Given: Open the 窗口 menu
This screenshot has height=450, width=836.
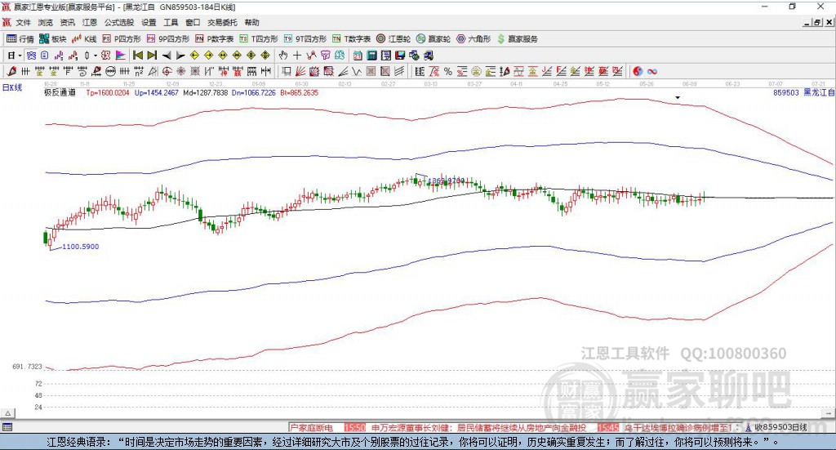Looking at the screenshot, I should pyautogui.click(x=193, y=22).
